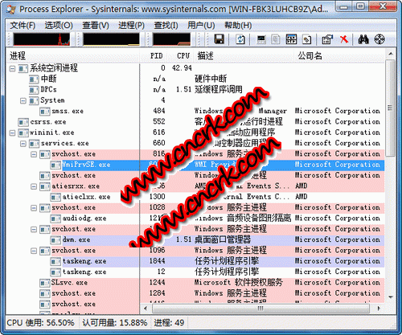Click the 'CPU 使用: 56.50%' status text

pos(40,322)
